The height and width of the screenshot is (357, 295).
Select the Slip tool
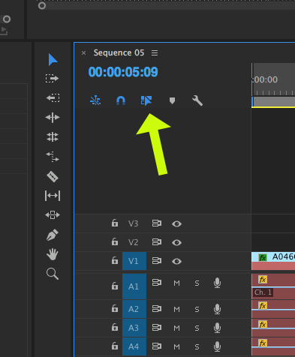tap(53, 196)
